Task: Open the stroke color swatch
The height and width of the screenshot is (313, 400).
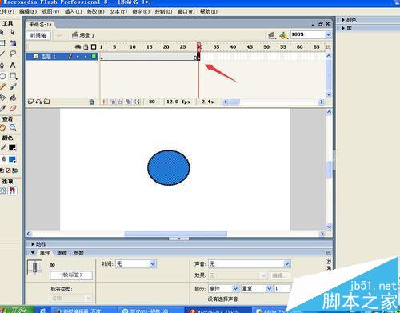Action: pyautogui.click(x=12, y=147)
